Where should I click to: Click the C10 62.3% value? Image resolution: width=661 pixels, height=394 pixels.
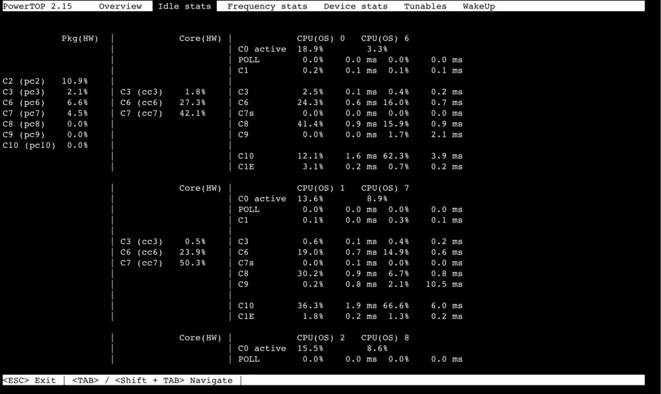tap(396, 156)
